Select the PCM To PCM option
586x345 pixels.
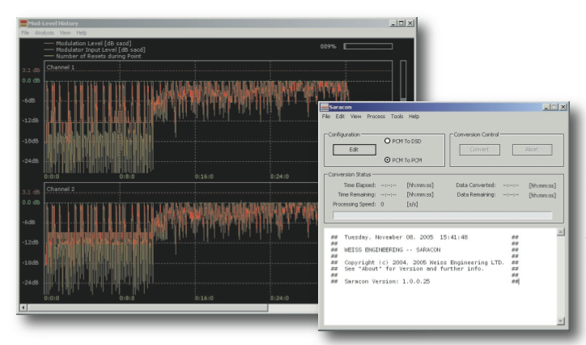click(x=388, y=159)
